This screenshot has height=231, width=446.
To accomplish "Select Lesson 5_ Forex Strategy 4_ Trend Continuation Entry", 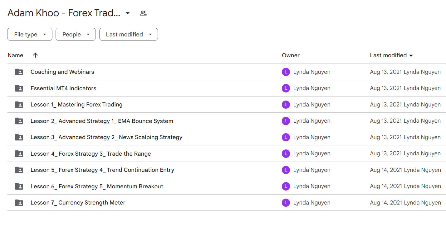I will pyautogui.click(x=102, y=170).
